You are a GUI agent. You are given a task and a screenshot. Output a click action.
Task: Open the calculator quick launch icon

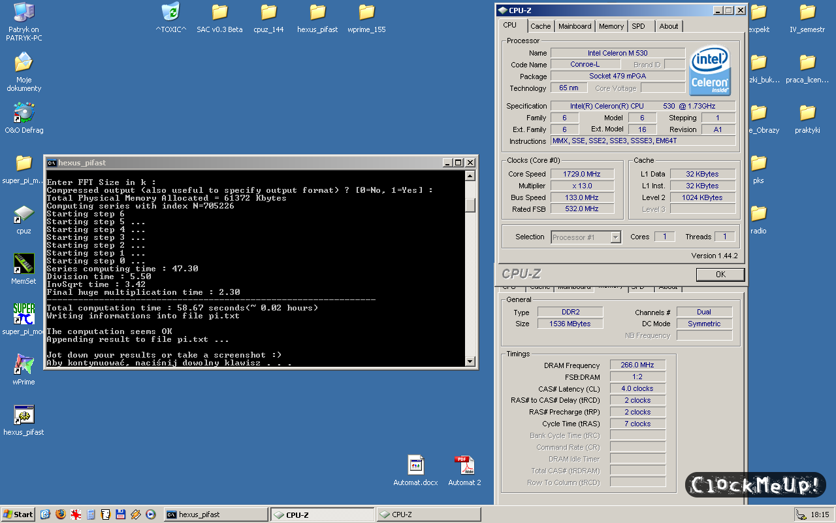tap(91, 515)
